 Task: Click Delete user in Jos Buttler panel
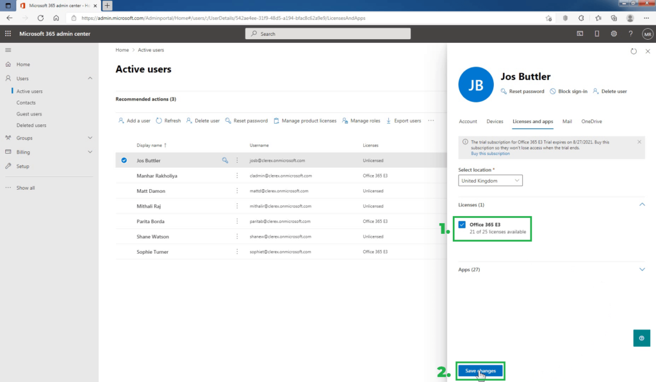(610, 91)
